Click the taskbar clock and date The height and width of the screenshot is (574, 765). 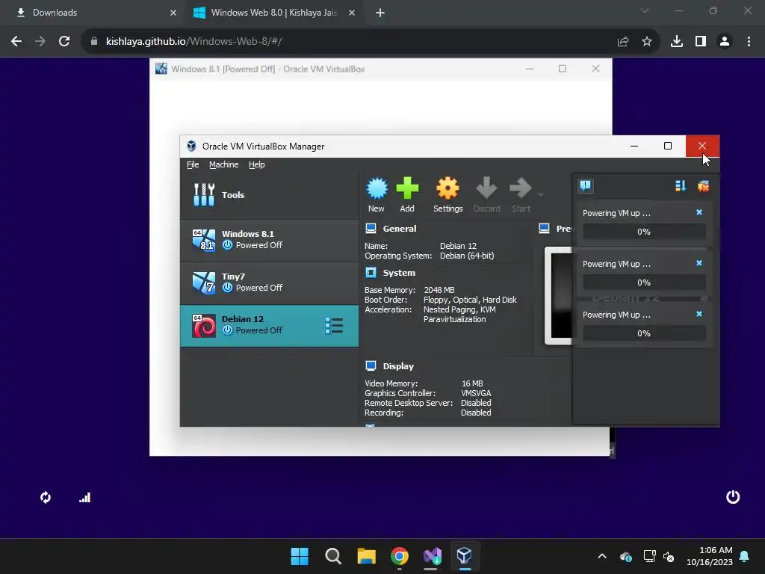click(x=710, y=556)
